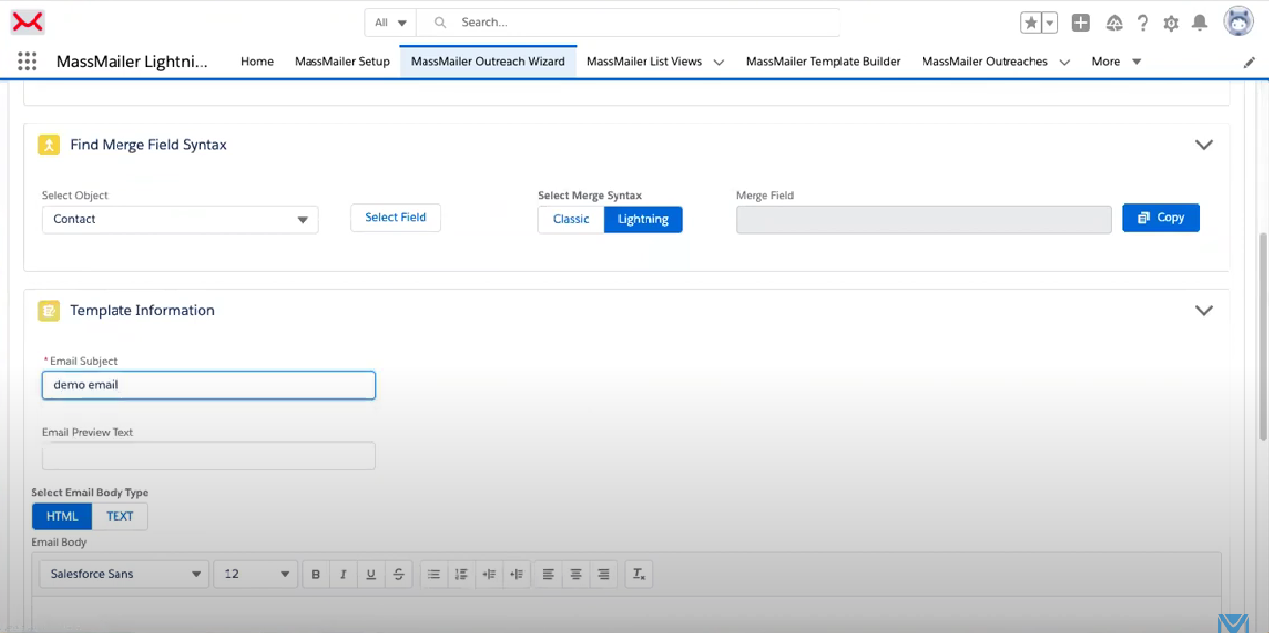The image size is (1269, 633).
Task: Open the Global Actions plus icon
Action: click(1081, 23)
